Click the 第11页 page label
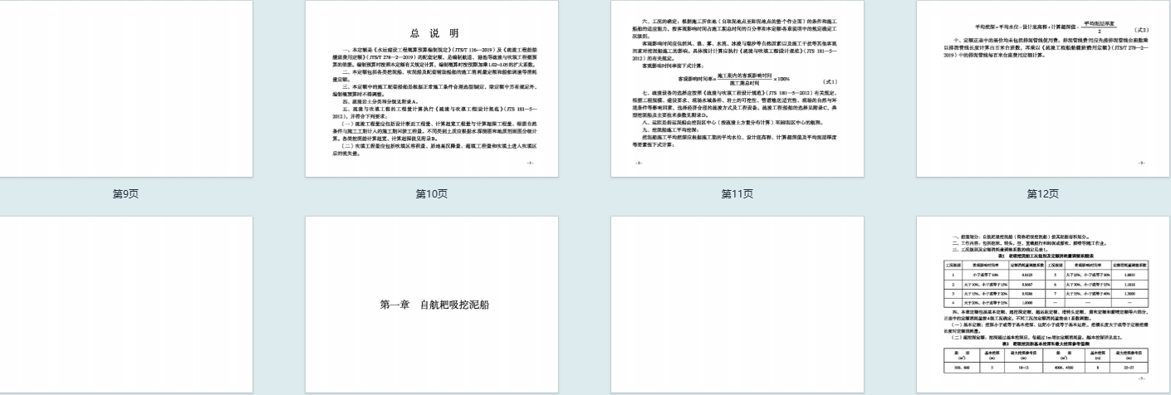 (736, 194)
